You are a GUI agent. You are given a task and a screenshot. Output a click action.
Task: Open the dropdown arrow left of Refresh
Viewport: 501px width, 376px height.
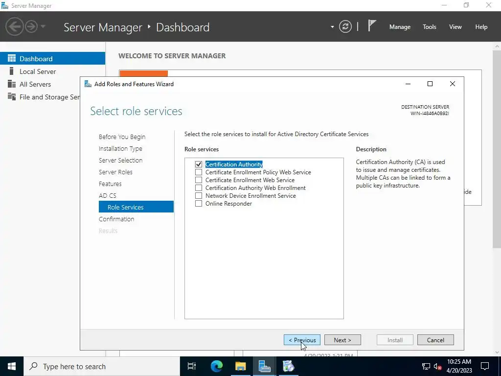tap(332, 27)
